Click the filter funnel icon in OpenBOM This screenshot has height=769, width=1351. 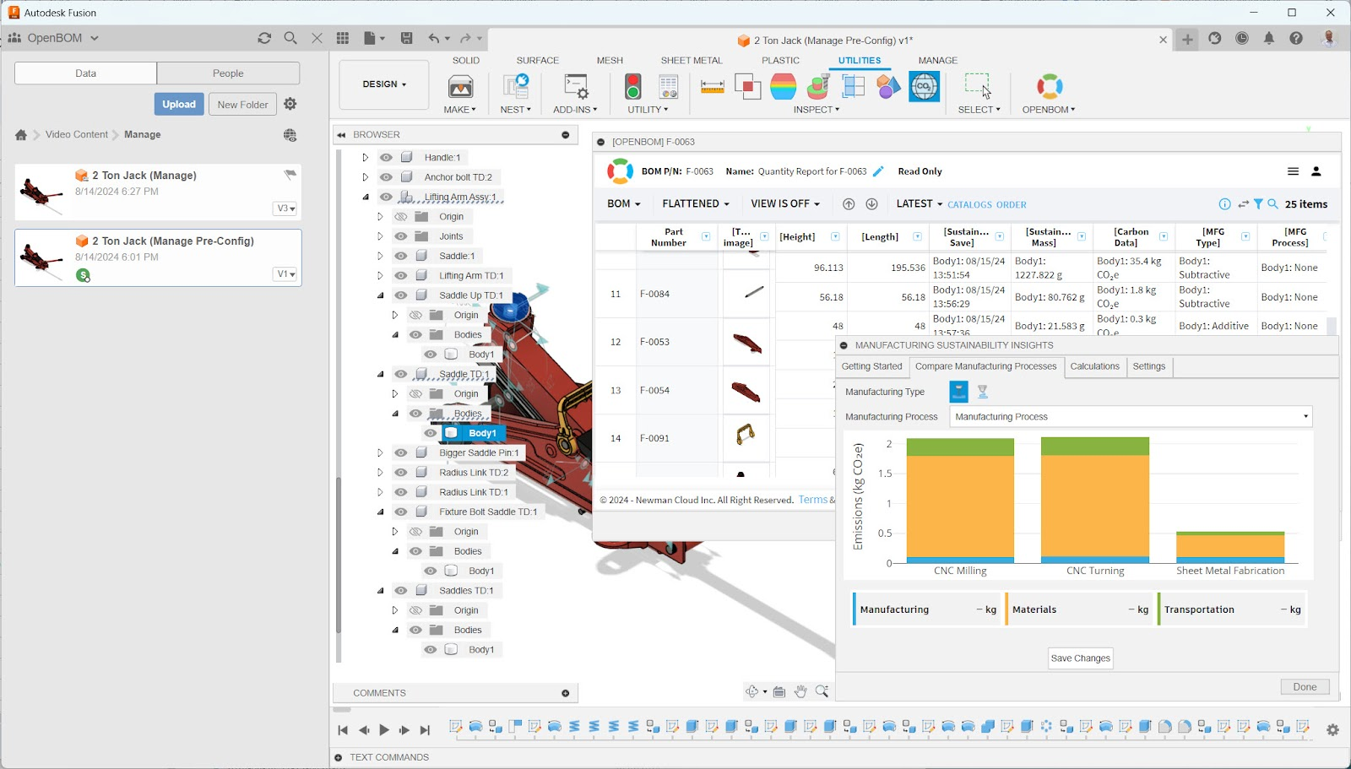click(x=1258, y=204)
